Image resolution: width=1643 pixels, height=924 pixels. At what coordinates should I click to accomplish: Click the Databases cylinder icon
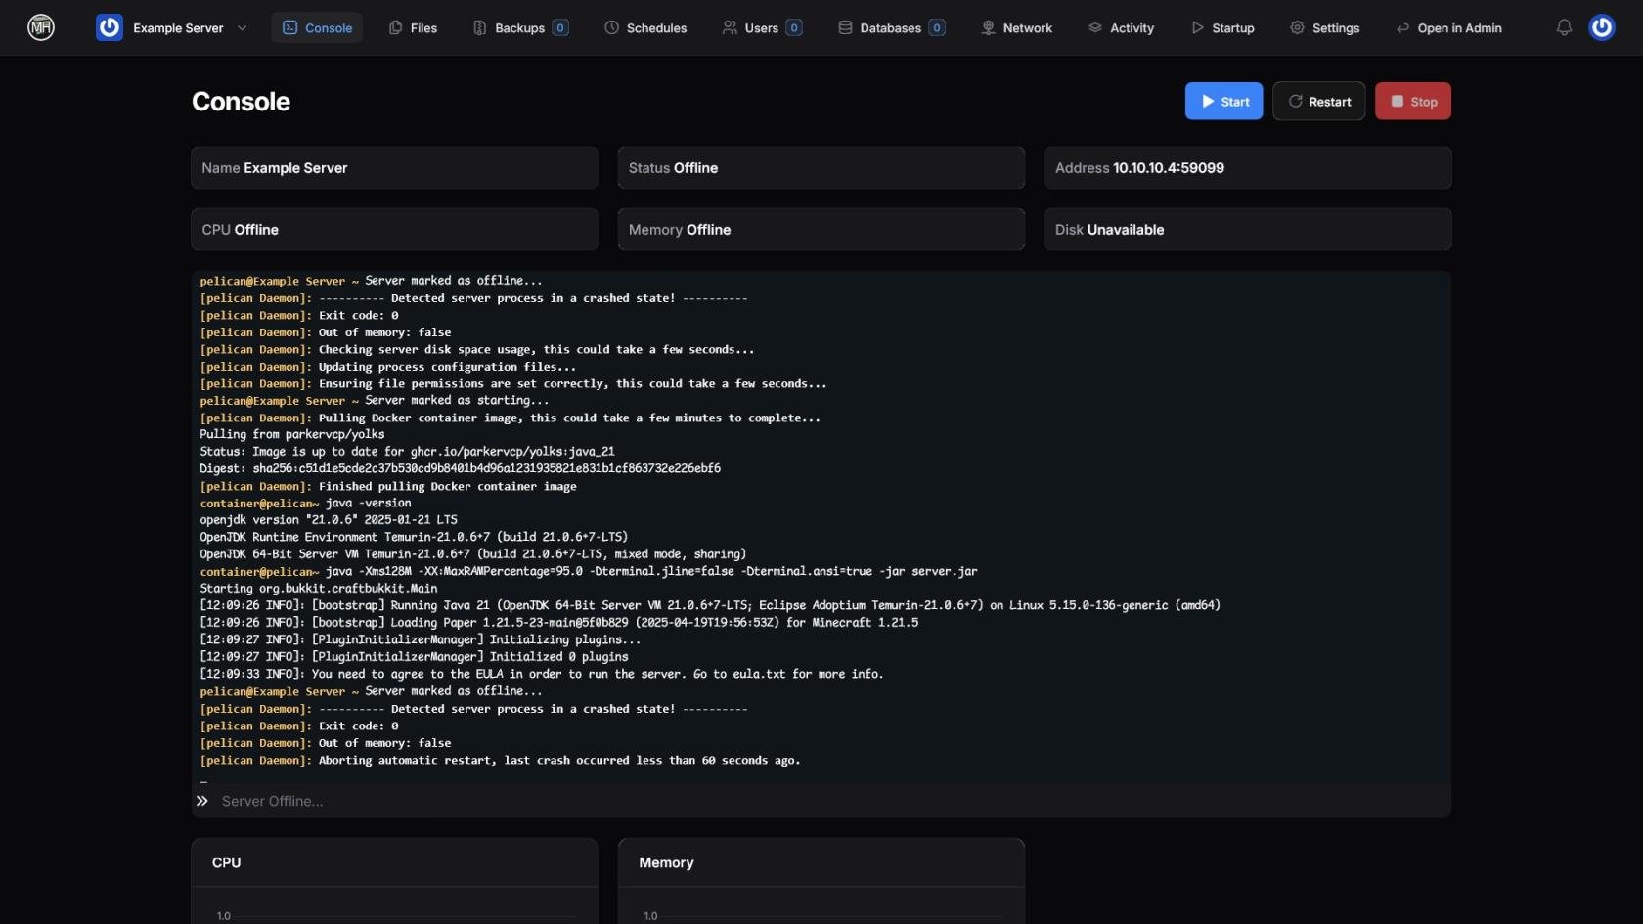point(845,27)
